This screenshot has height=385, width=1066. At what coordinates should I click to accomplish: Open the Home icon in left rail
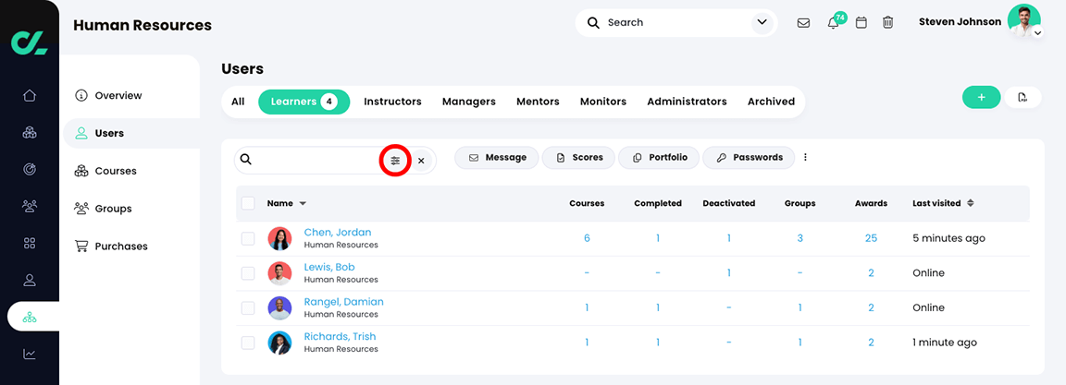[x=30, y=96]
